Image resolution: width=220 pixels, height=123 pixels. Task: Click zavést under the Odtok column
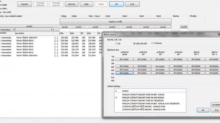tap(78, 27)
